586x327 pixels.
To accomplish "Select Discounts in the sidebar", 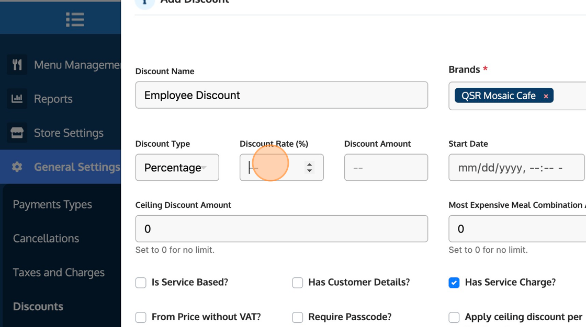I will pos(38,306).
